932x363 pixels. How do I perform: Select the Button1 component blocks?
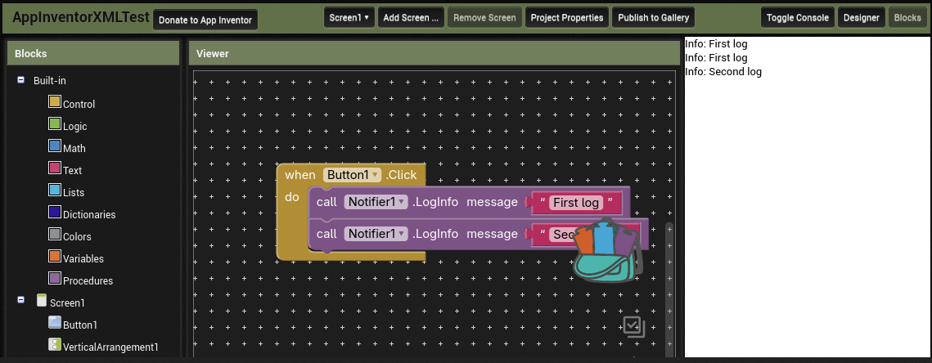tap(79, 325)
